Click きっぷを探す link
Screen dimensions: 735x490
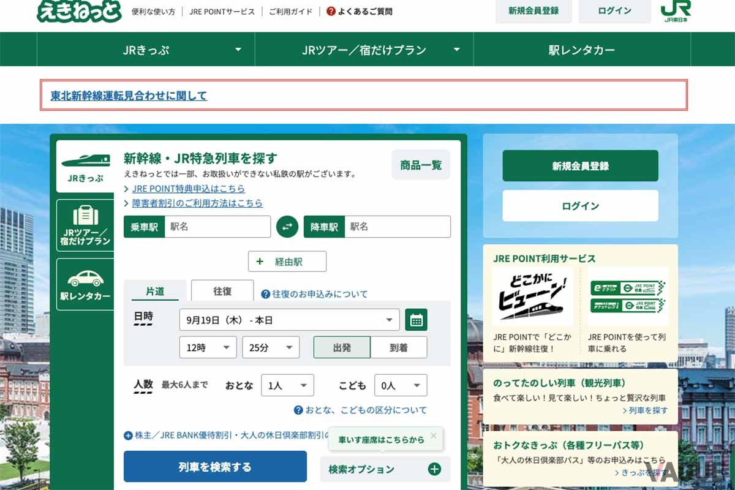[x=642, y=473]
